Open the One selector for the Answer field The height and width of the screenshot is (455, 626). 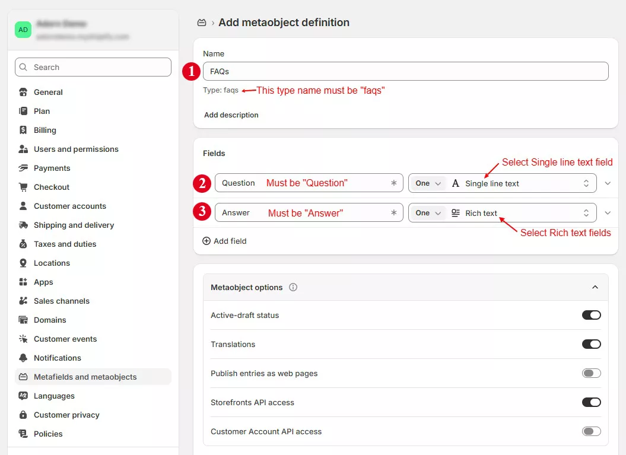[x=427, y=212]
